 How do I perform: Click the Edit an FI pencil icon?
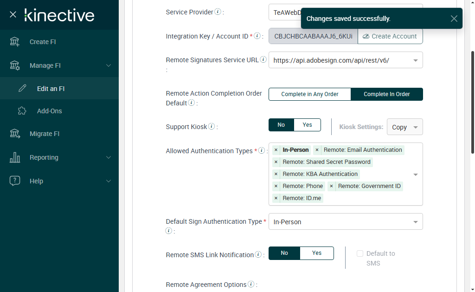[x=22, y=89]
